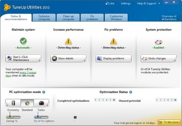Open the Settings menu

126,4
